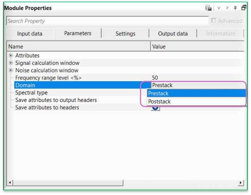Click the horizontal scrollbar right arrow
Viewport: 251px width, 195px height.
241,183
